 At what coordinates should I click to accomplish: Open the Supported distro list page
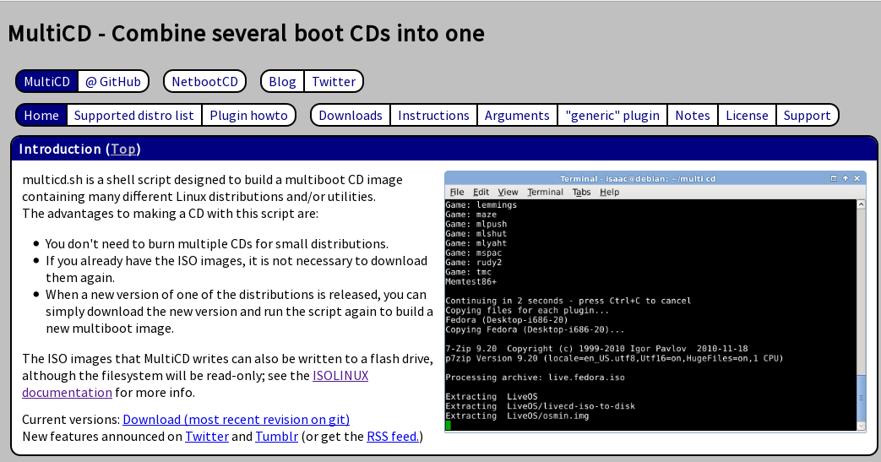click(x=133, y=115)
